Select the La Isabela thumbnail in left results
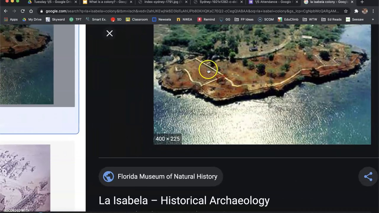 (27, 64)
